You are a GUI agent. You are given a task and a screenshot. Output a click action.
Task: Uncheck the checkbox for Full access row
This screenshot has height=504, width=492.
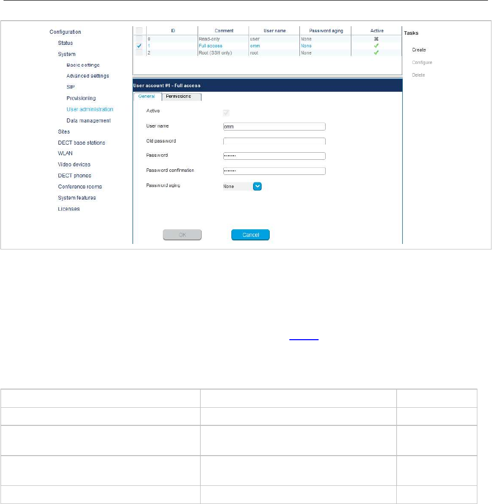coord(139,46)
